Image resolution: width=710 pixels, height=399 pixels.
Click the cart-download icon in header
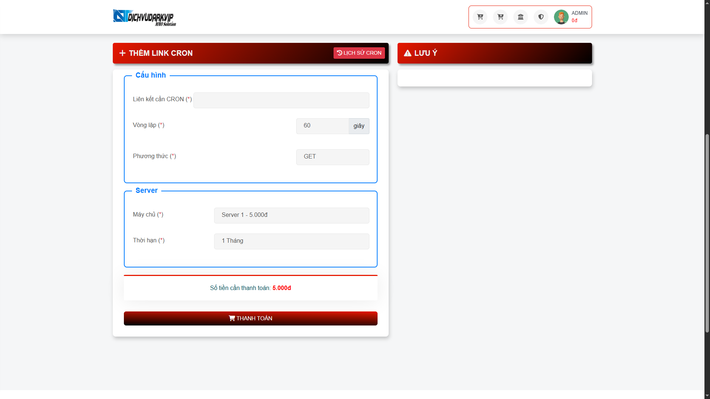coord(500,17)
